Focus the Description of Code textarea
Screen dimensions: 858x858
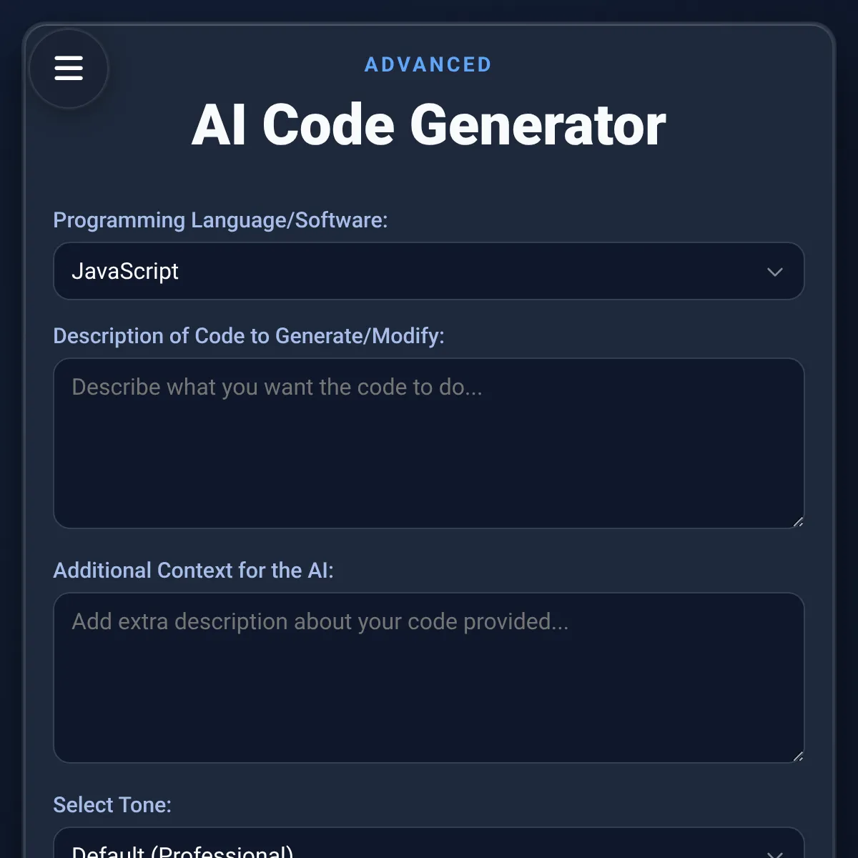tap(429, 443)
